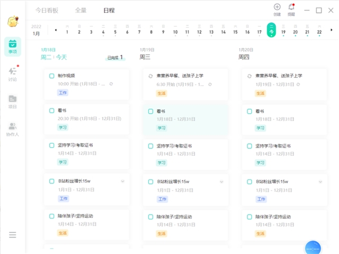The height and width of the screenshot is (254, 339).
Task: Check 陪伴孩子/坚持运动 on 1月18日
Action: [51, 216]
